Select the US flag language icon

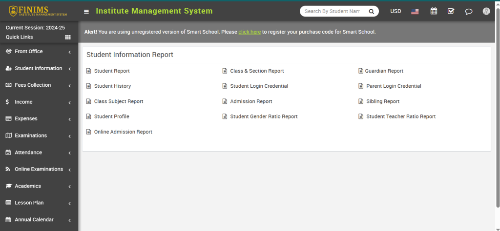pyautogui.click(x=415, y=11)
